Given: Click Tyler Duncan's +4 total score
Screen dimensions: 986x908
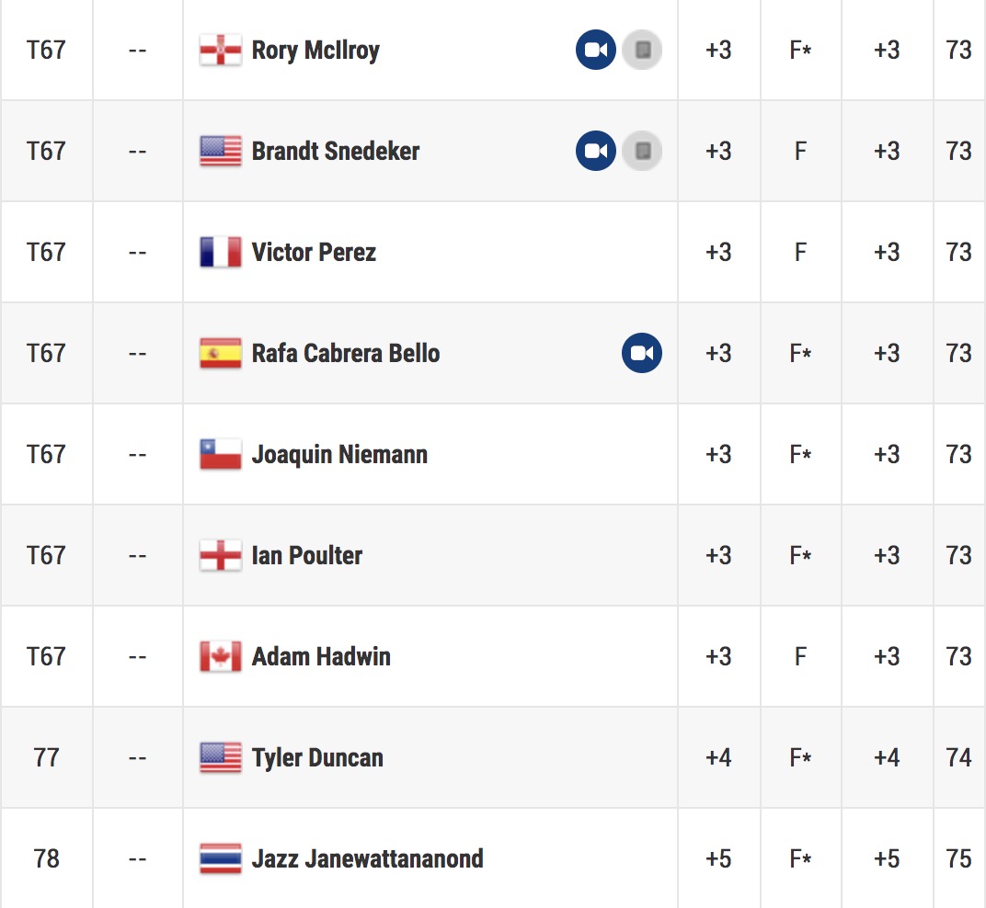Looking at the screenshot, I should (x=718, y=758).
